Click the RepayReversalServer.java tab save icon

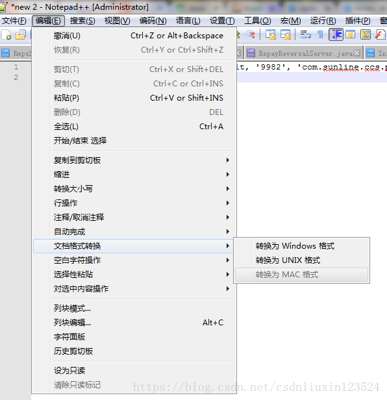(251, 53)
